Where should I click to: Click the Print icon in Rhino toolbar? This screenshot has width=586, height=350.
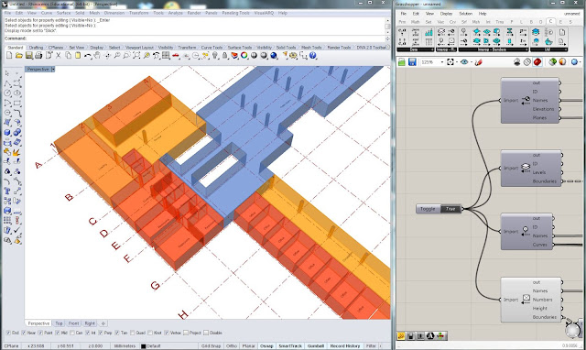38,55
